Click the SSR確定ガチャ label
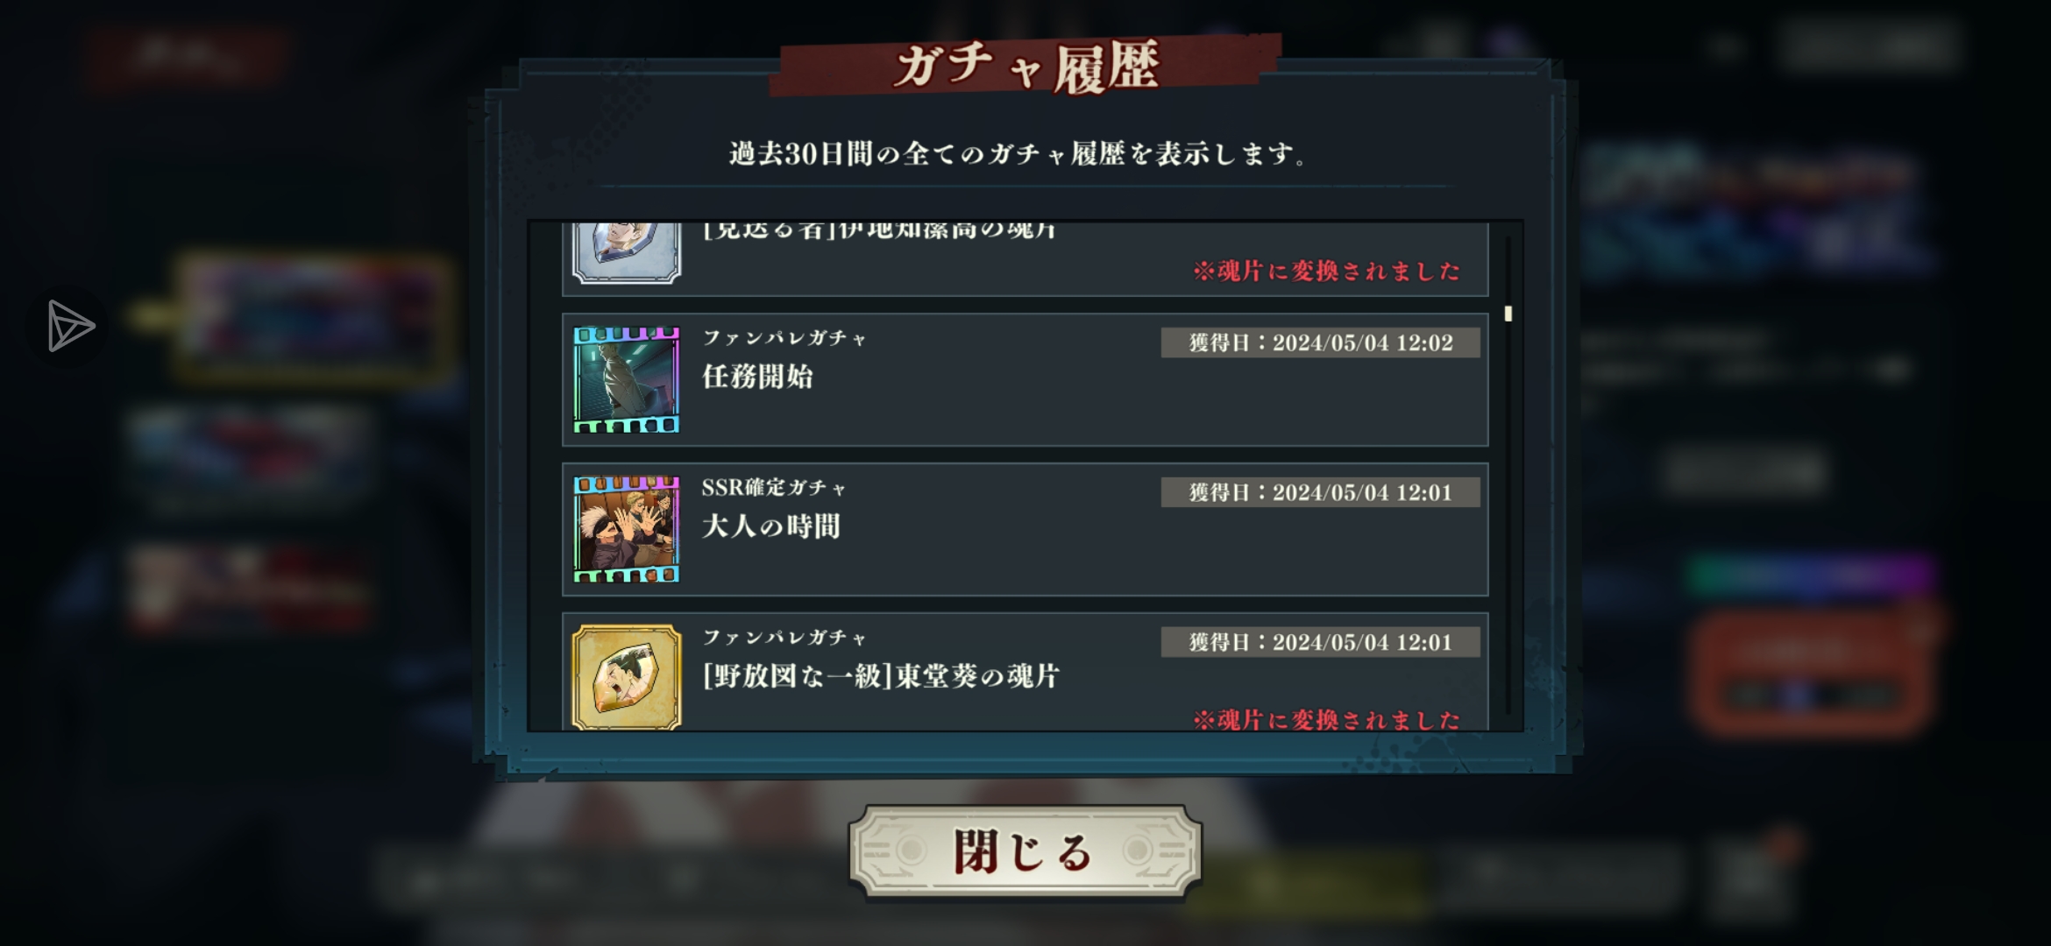This screenshot has height=946, width=2051. coord(774,487)
